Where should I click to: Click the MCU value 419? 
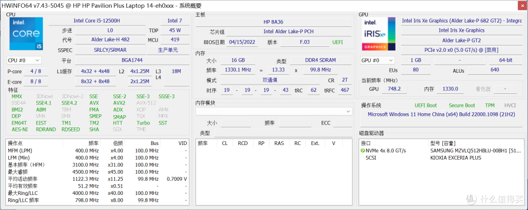point(175,40)
